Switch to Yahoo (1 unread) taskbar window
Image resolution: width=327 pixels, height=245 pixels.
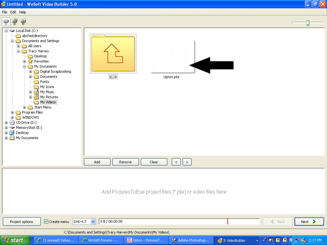[x=56, y=240]
